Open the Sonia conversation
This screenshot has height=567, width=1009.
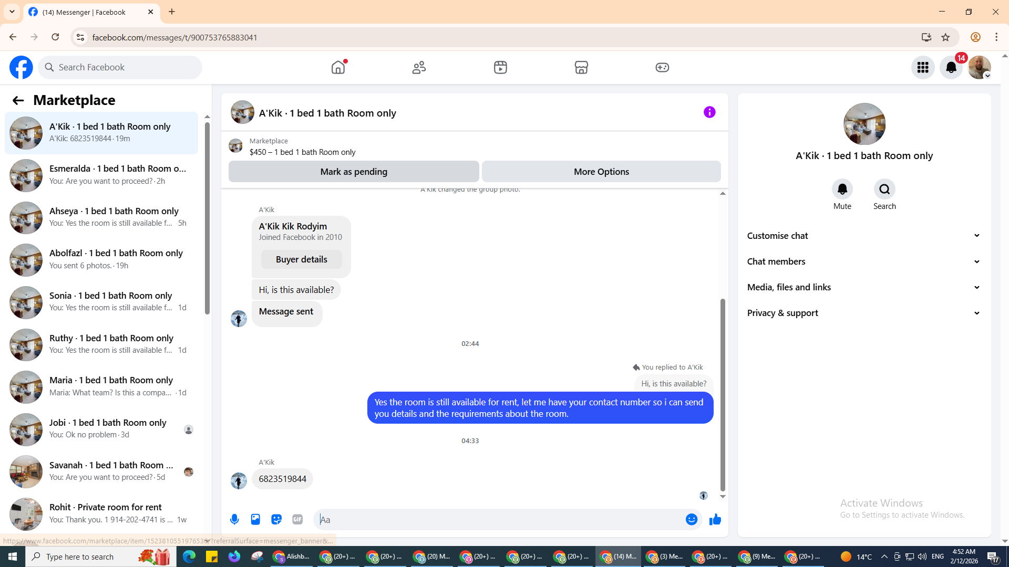click(101, 302)
